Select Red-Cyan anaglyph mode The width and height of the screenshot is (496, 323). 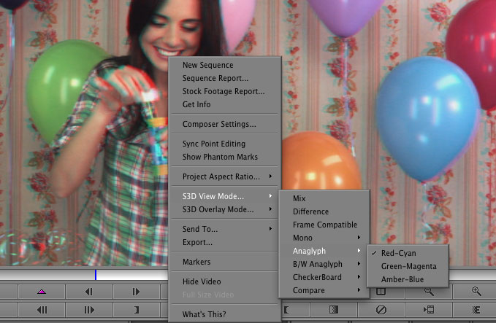click(400, 253)
